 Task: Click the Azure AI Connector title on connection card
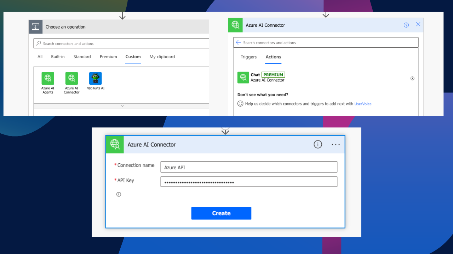(x=151, y=145)
